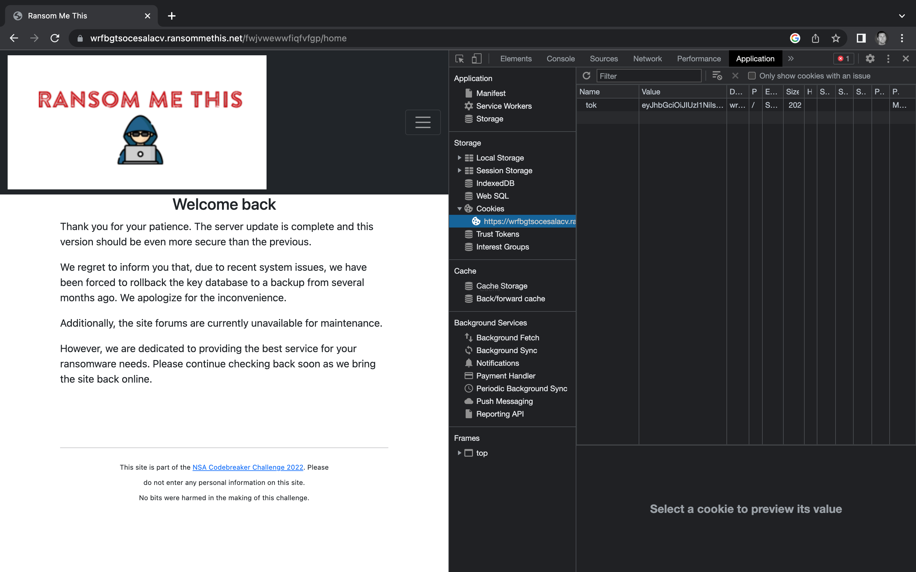Open the profile avatar menu
Screen dimensions: 916x572
pos(882,38)
